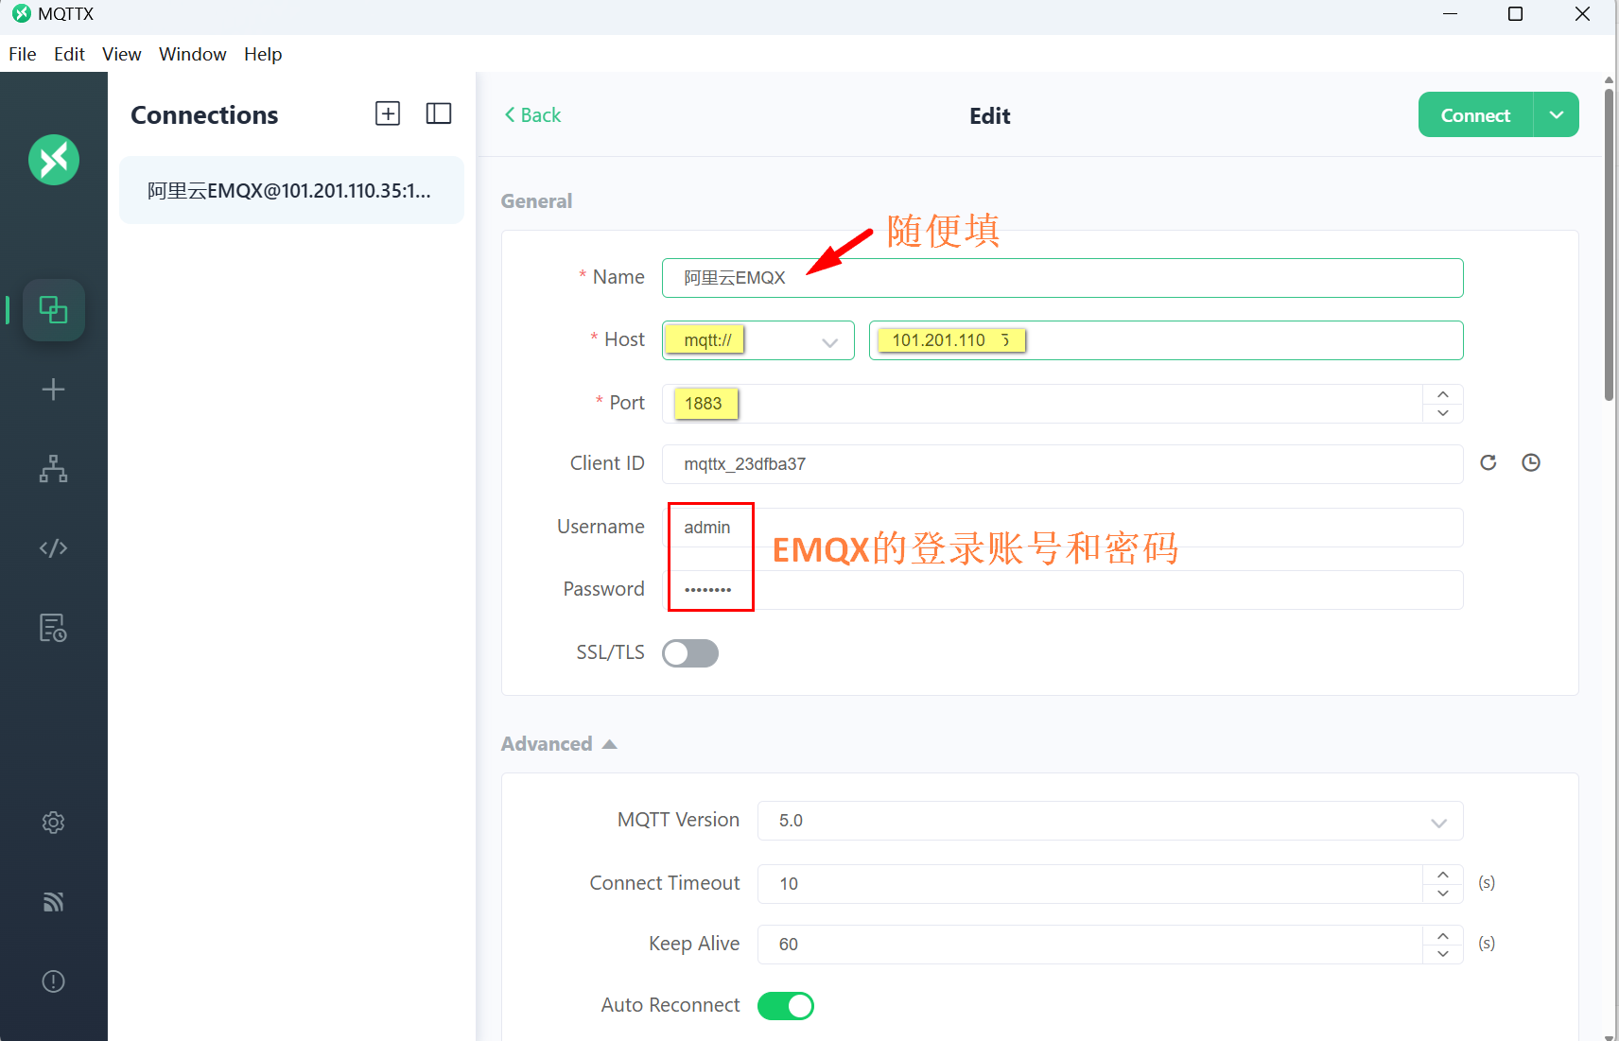Click the clock icon beside Client ID
The image size is (1619, 1041).
coord(1531,462)
